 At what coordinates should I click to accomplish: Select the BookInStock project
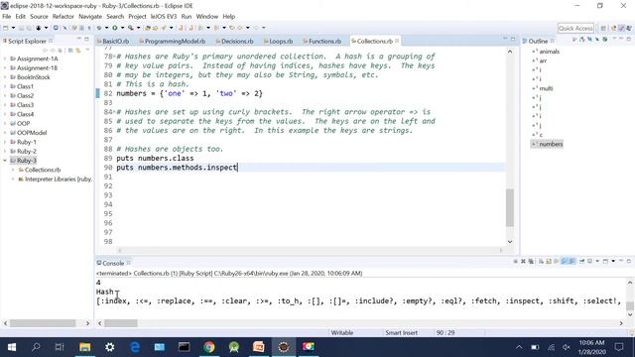(x=33, y=77)
